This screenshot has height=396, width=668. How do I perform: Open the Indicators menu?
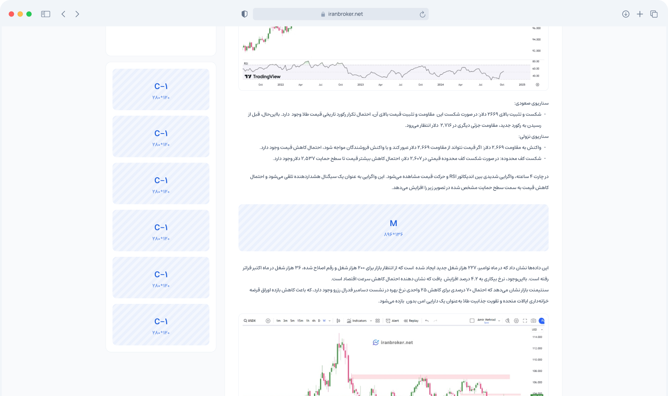click(x=356, y=321)
